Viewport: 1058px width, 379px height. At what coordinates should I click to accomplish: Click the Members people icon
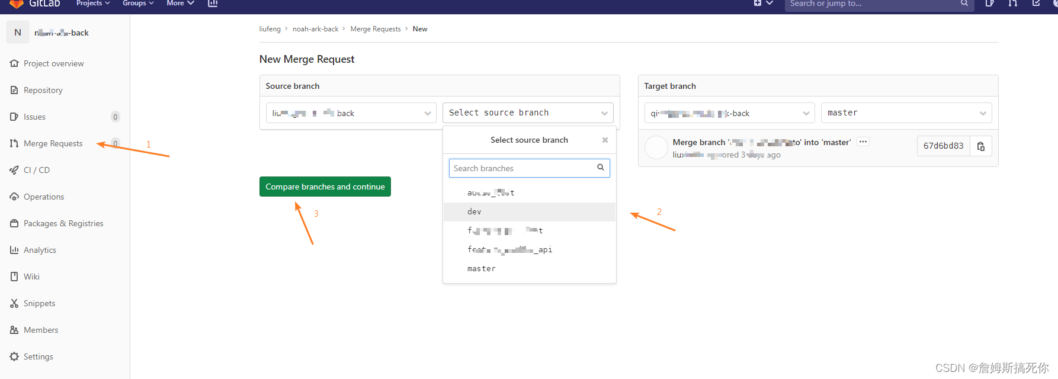pyautogui.click(x=14, y=330)
